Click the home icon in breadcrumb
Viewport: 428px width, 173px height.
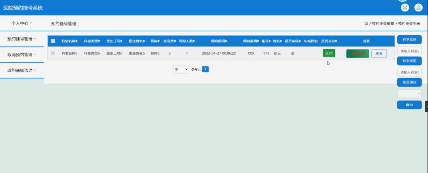point(366,24)
